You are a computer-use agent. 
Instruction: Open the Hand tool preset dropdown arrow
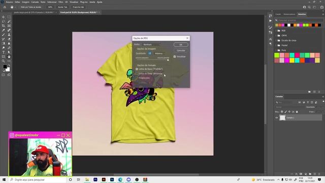[15, 7]
